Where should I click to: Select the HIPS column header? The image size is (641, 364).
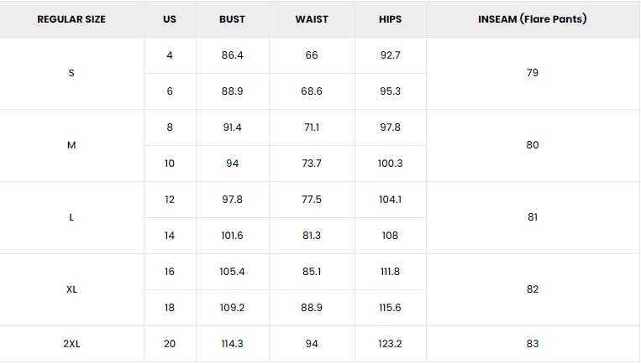pos(390,19)
